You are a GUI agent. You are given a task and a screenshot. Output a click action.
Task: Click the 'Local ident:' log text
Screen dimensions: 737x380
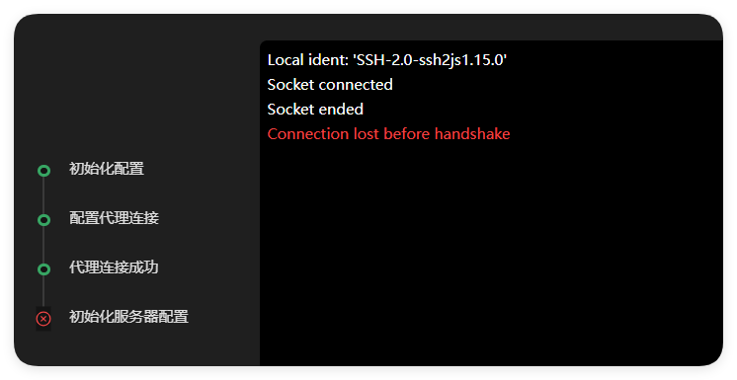308,60
